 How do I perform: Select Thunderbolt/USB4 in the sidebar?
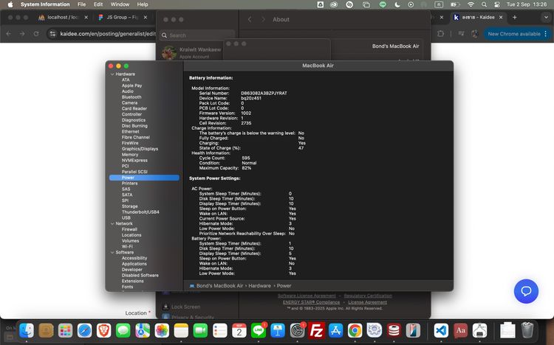[140, 212]
